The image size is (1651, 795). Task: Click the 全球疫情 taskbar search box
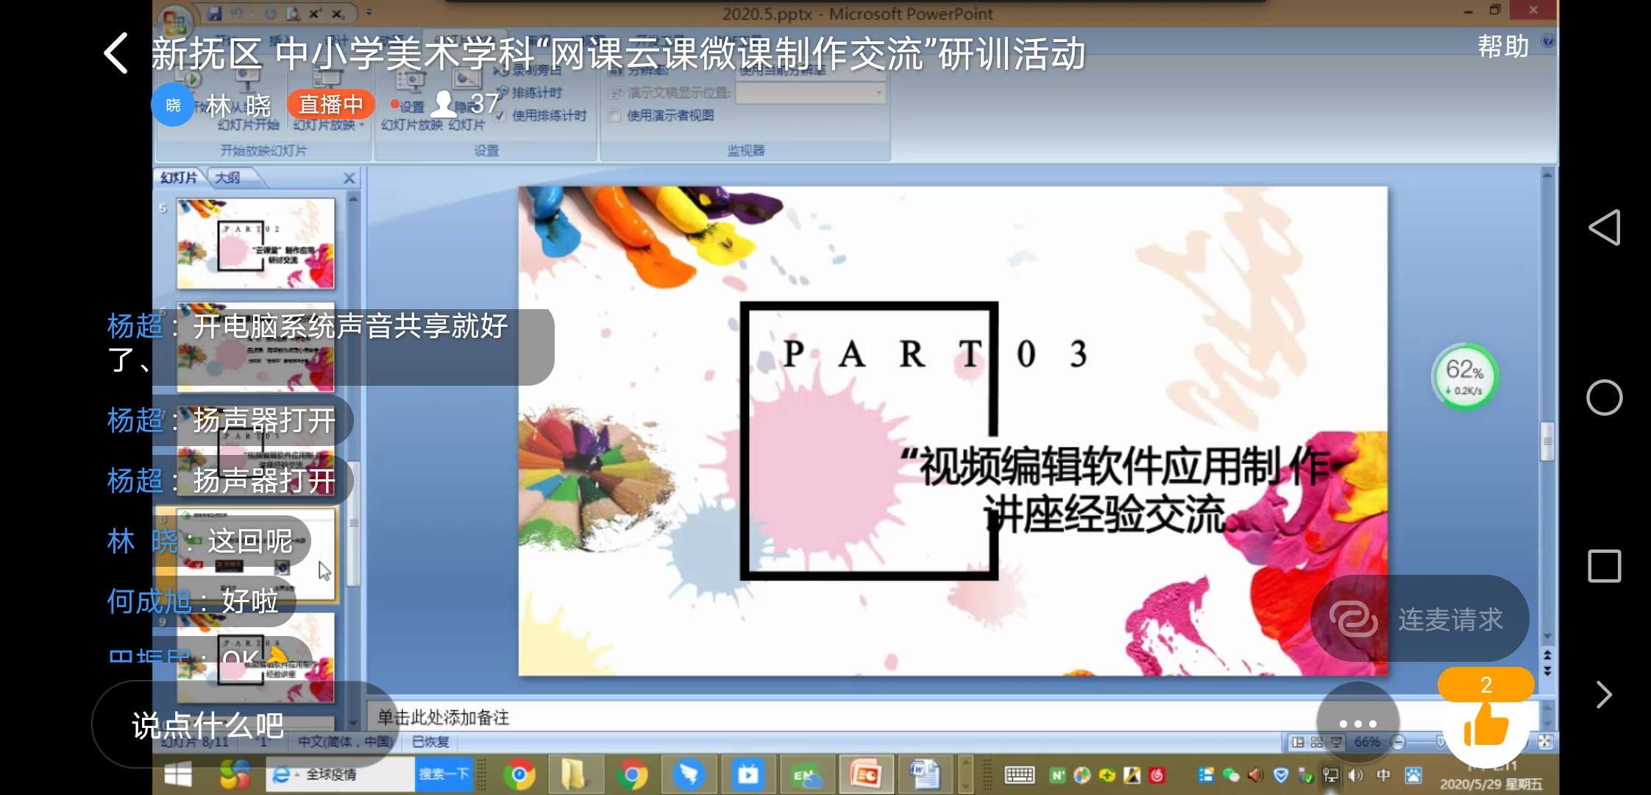click(x=340, y=774)
